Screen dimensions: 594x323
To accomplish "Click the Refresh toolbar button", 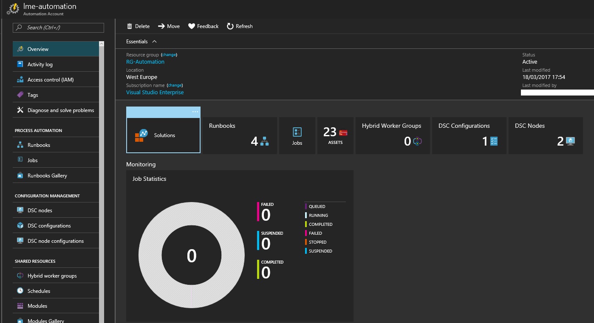I will 240,26.
